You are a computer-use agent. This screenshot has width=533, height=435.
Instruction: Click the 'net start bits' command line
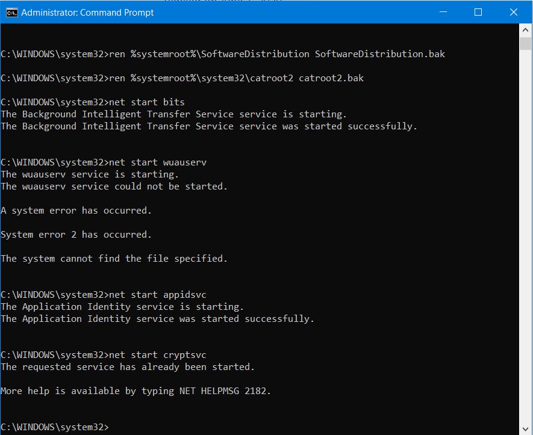93,102
